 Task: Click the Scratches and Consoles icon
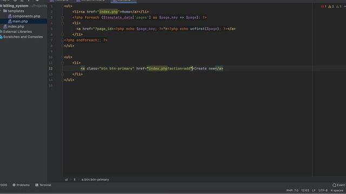click(x=1, y=37)
